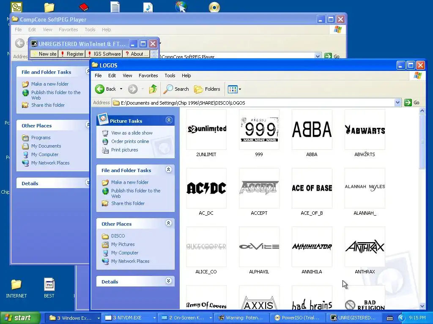Click About in WinTelnet toolbar
433x324 pixels.
(137, 54)
